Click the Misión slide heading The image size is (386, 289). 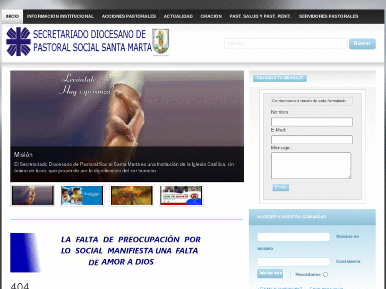(23, 155)
